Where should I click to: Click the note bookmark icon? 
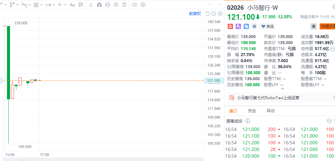tap(254, 26)
